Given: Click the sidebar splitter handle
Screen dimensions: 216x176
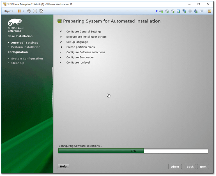Looking at the screenshot, I should pyautogui.click(x=52, y=93).
